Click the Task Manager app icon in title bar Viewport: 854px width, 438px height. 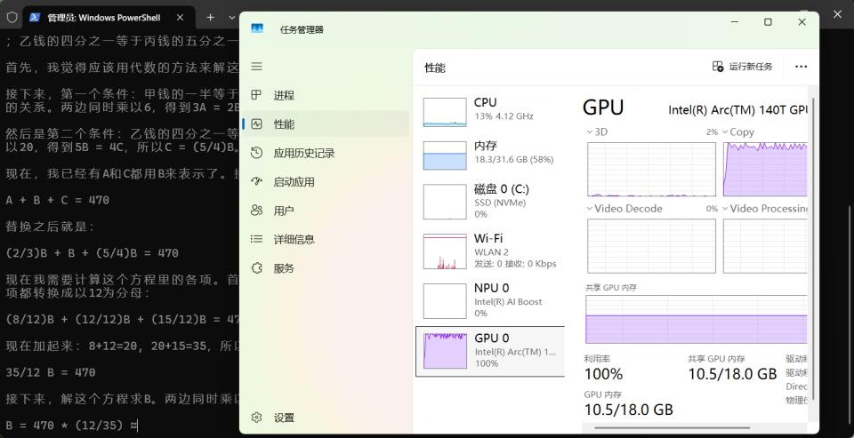pos(256,28)
